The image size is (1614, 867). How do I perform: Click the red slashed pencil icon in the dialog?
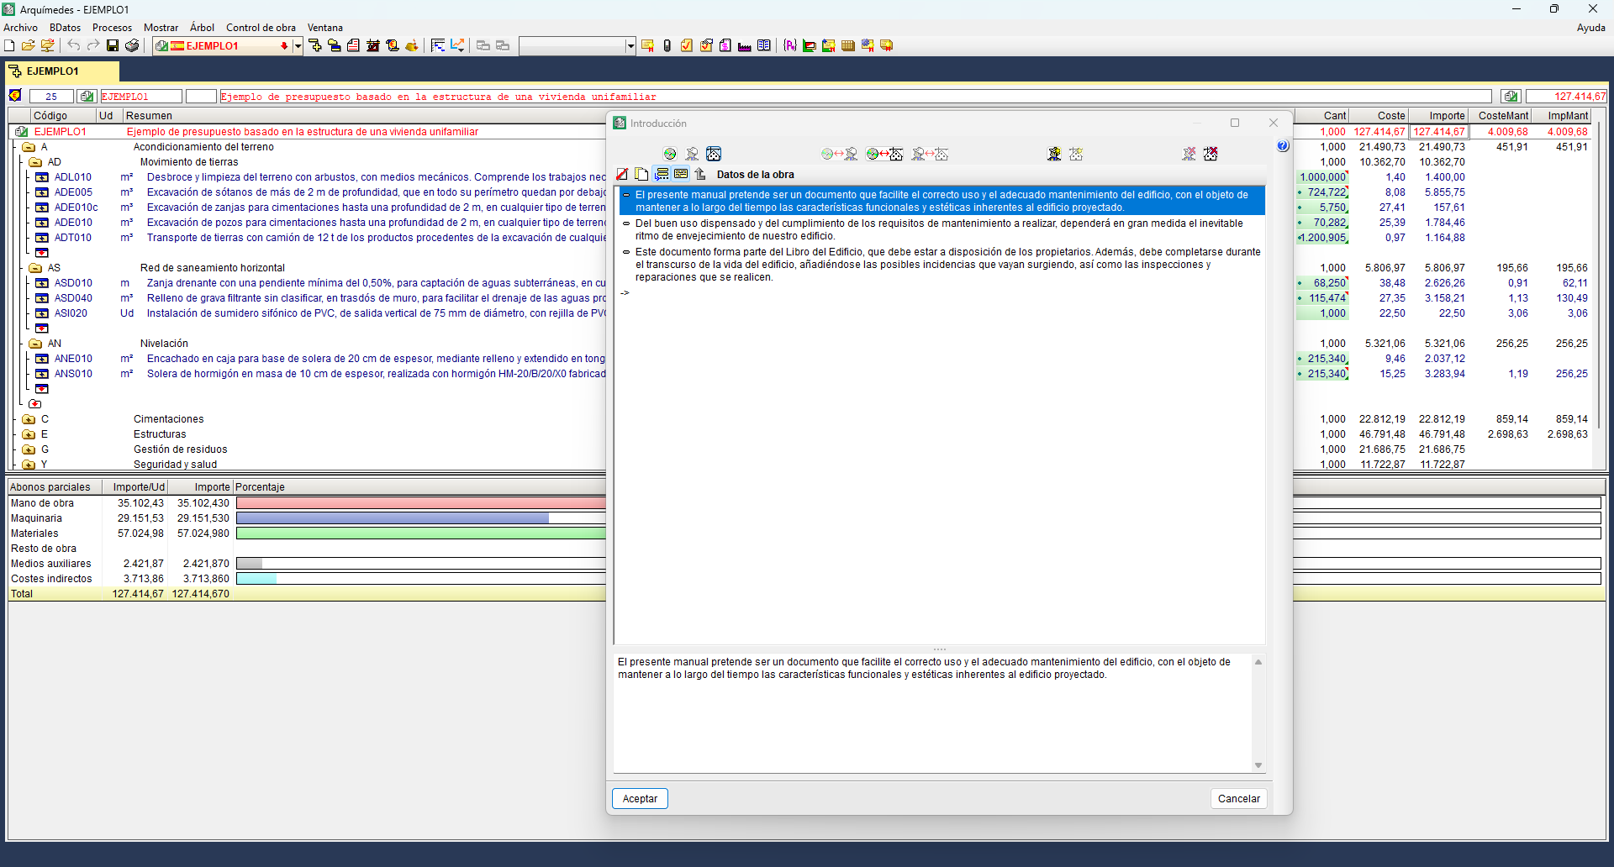[x=622, y=174]
